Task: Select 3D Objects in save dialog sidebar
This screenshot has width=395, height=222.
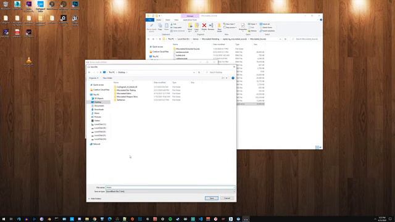Action: coord(98,99)
